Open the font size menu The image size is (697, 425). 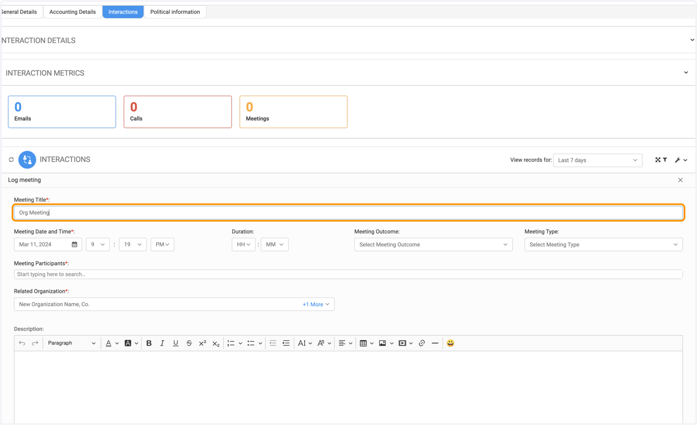coord(305,343)
